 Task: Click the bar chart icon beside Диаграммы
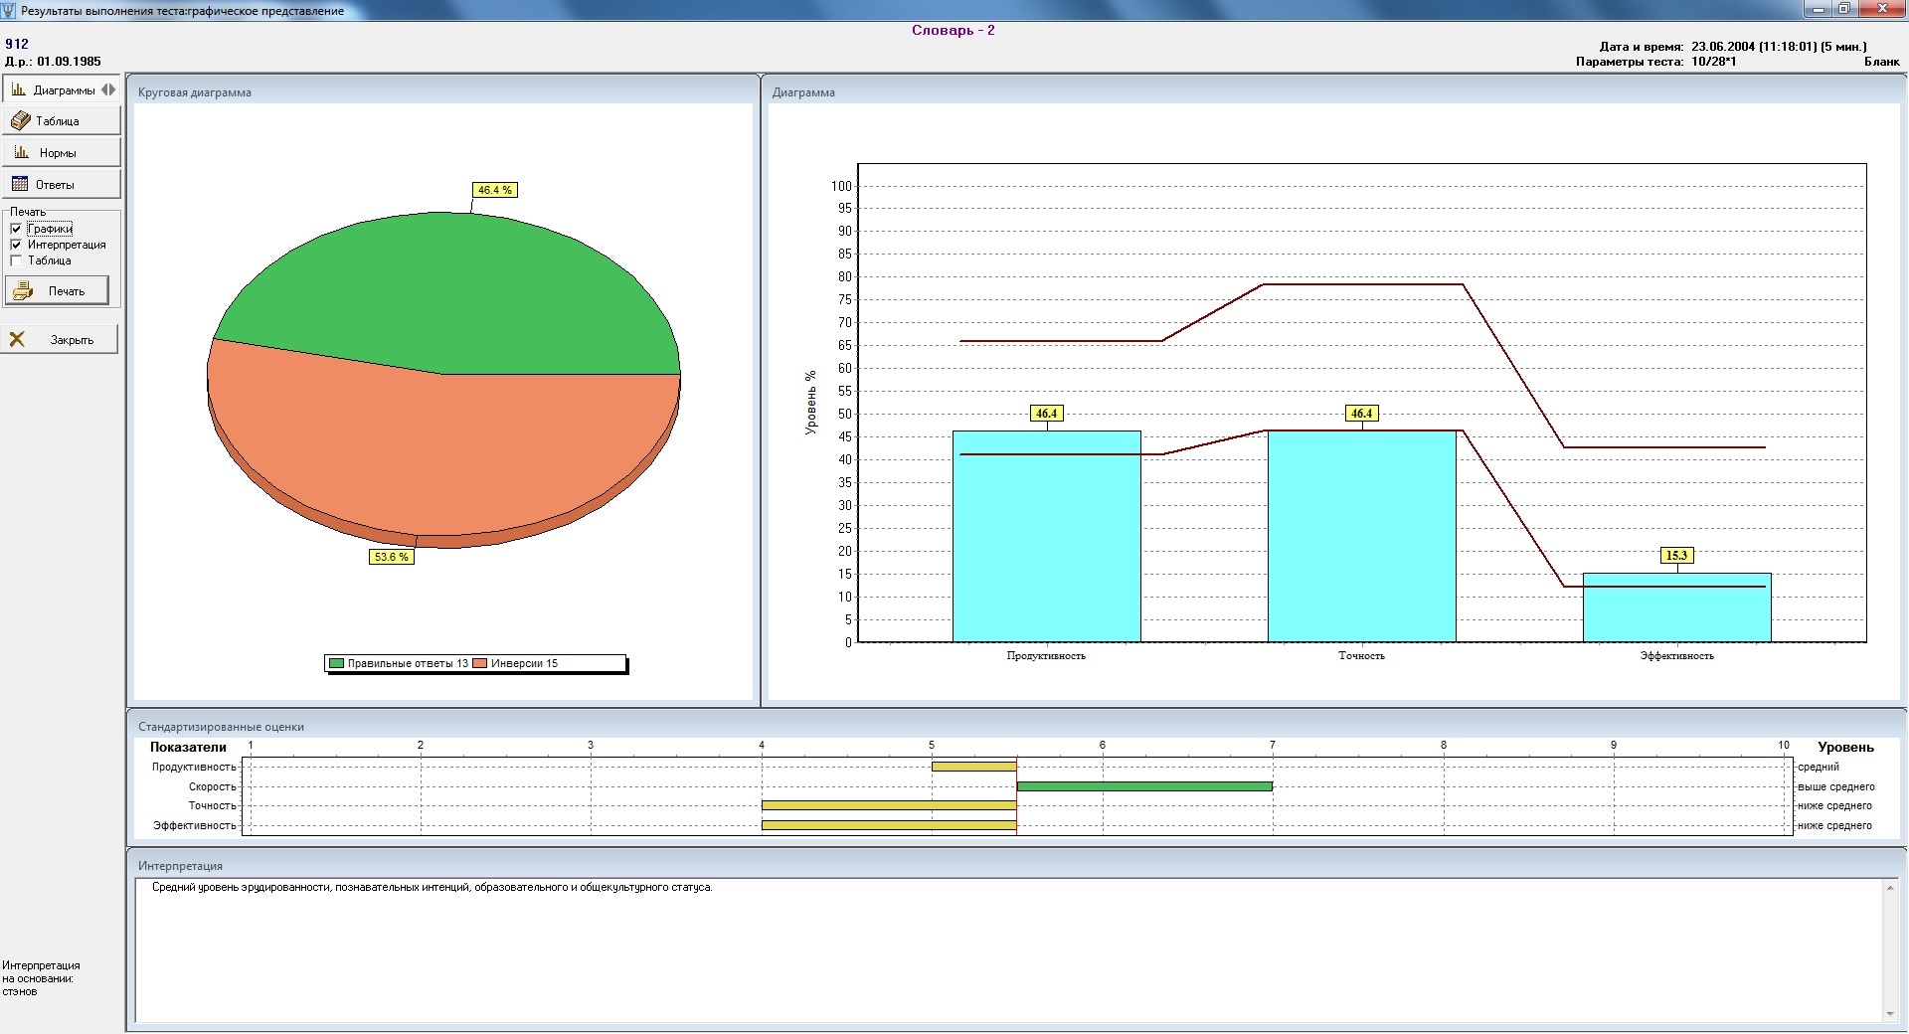[x=19, y=89]
